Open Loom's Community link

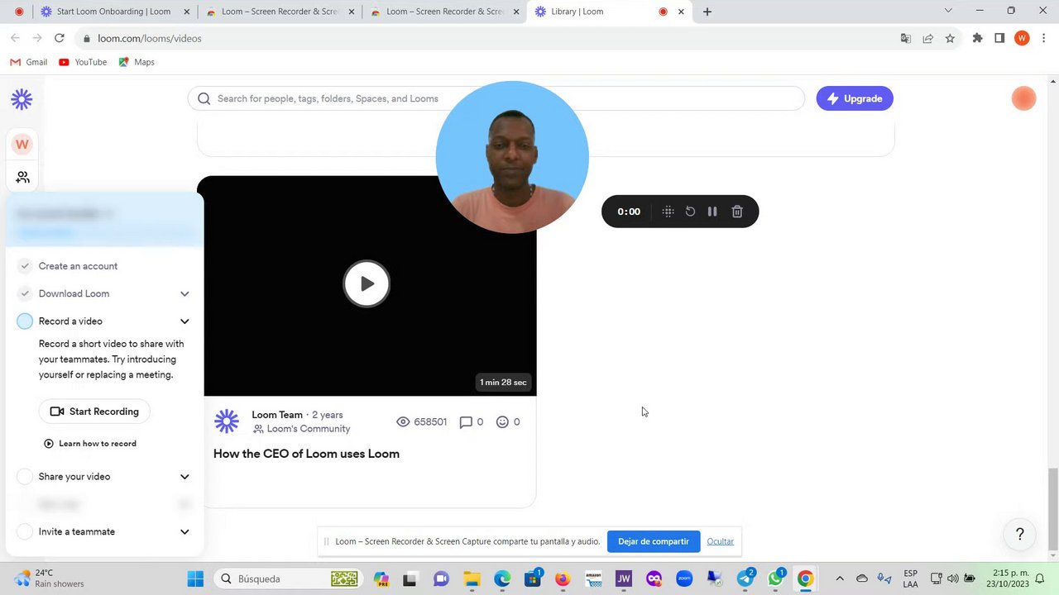pos(302,429)
